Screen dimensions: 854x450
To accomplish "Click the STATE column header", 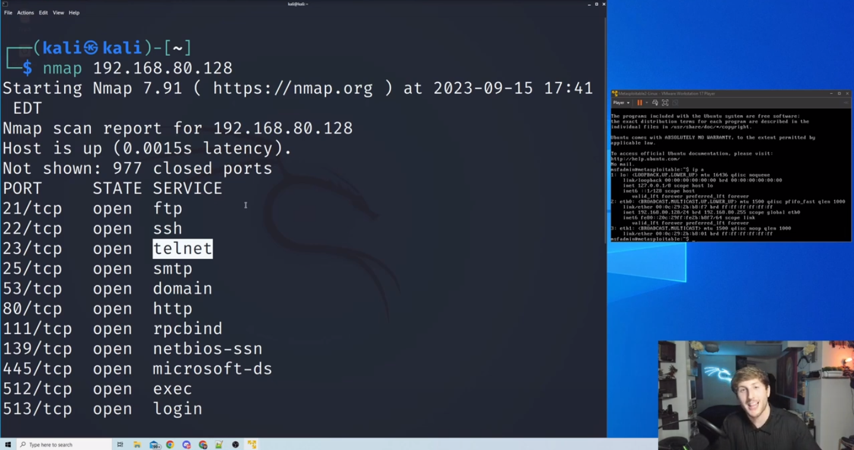I will (x=118, y=188).
